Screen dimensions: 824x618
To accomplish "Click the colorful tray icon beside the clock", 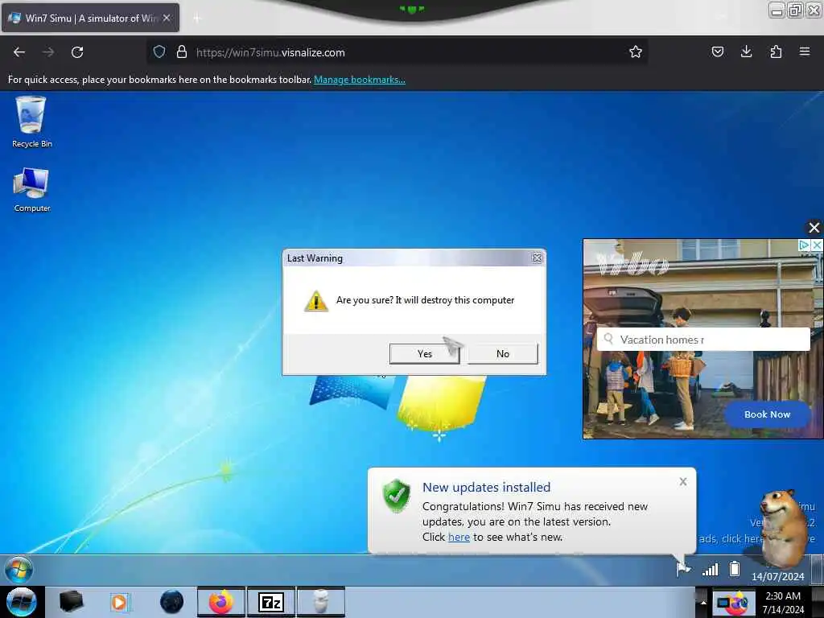I will coord(732,603).
